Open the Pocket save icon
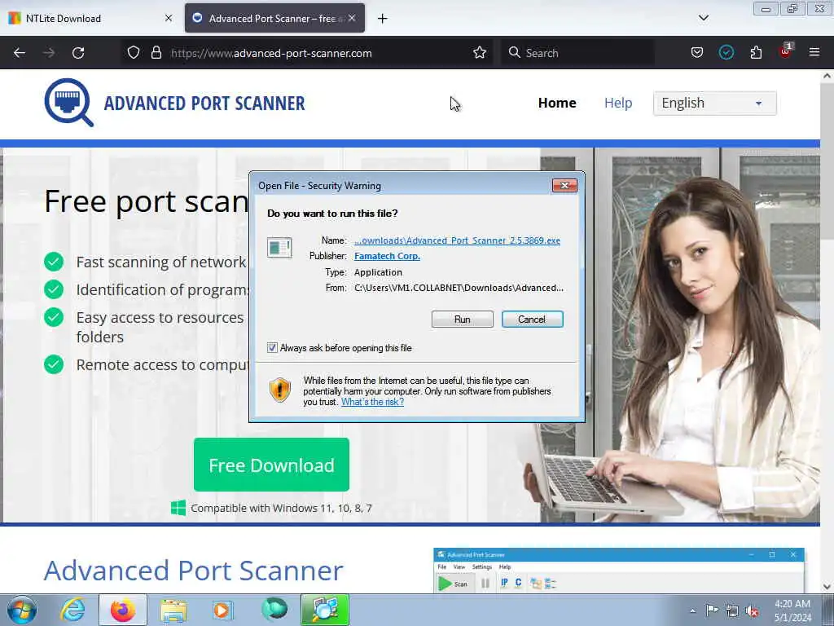834x626 pixels. click(x=697, y=53)
